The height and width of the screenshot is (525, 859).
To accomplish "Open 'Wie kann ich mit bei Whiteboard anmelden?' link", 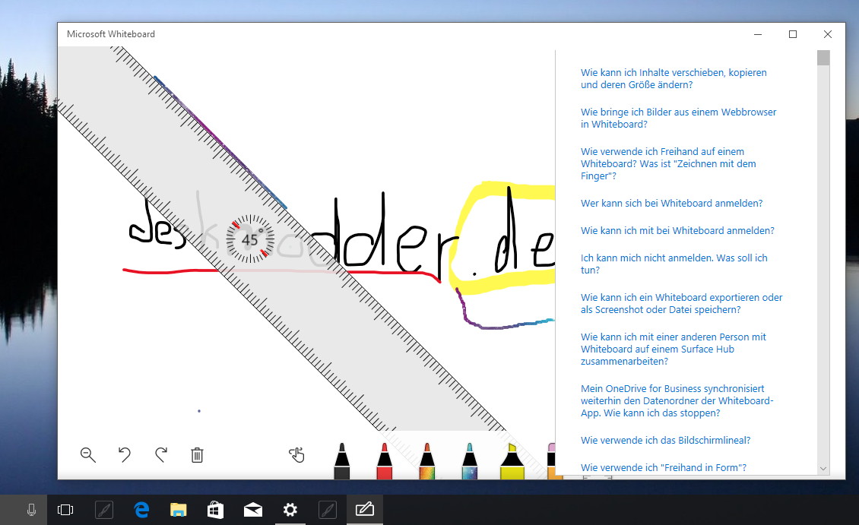I will point(677,230).
